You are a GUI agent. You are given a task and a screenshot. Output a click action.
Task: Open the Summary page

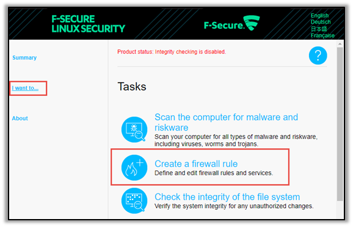(x=24, y=57)
